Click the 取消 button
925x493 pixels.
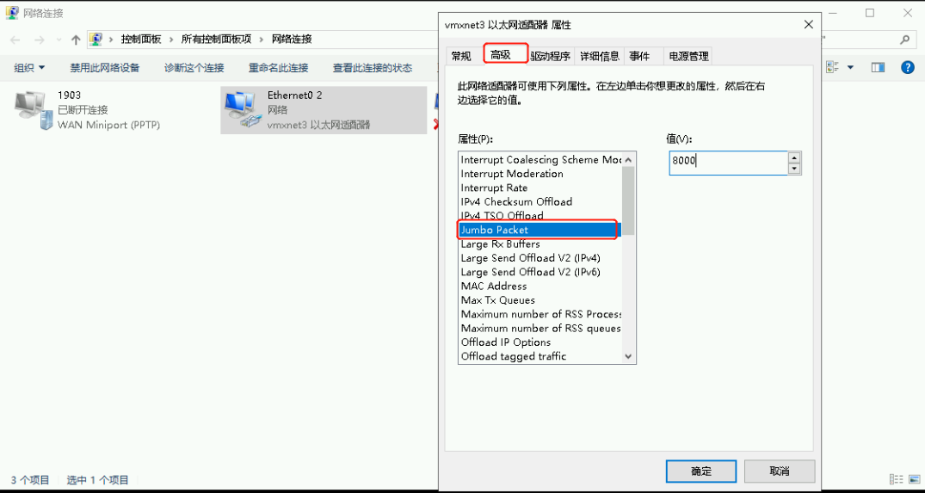[x=780, y=471]
